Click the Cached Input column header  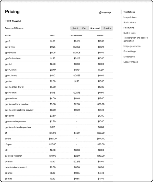click(x=77, y=36)
